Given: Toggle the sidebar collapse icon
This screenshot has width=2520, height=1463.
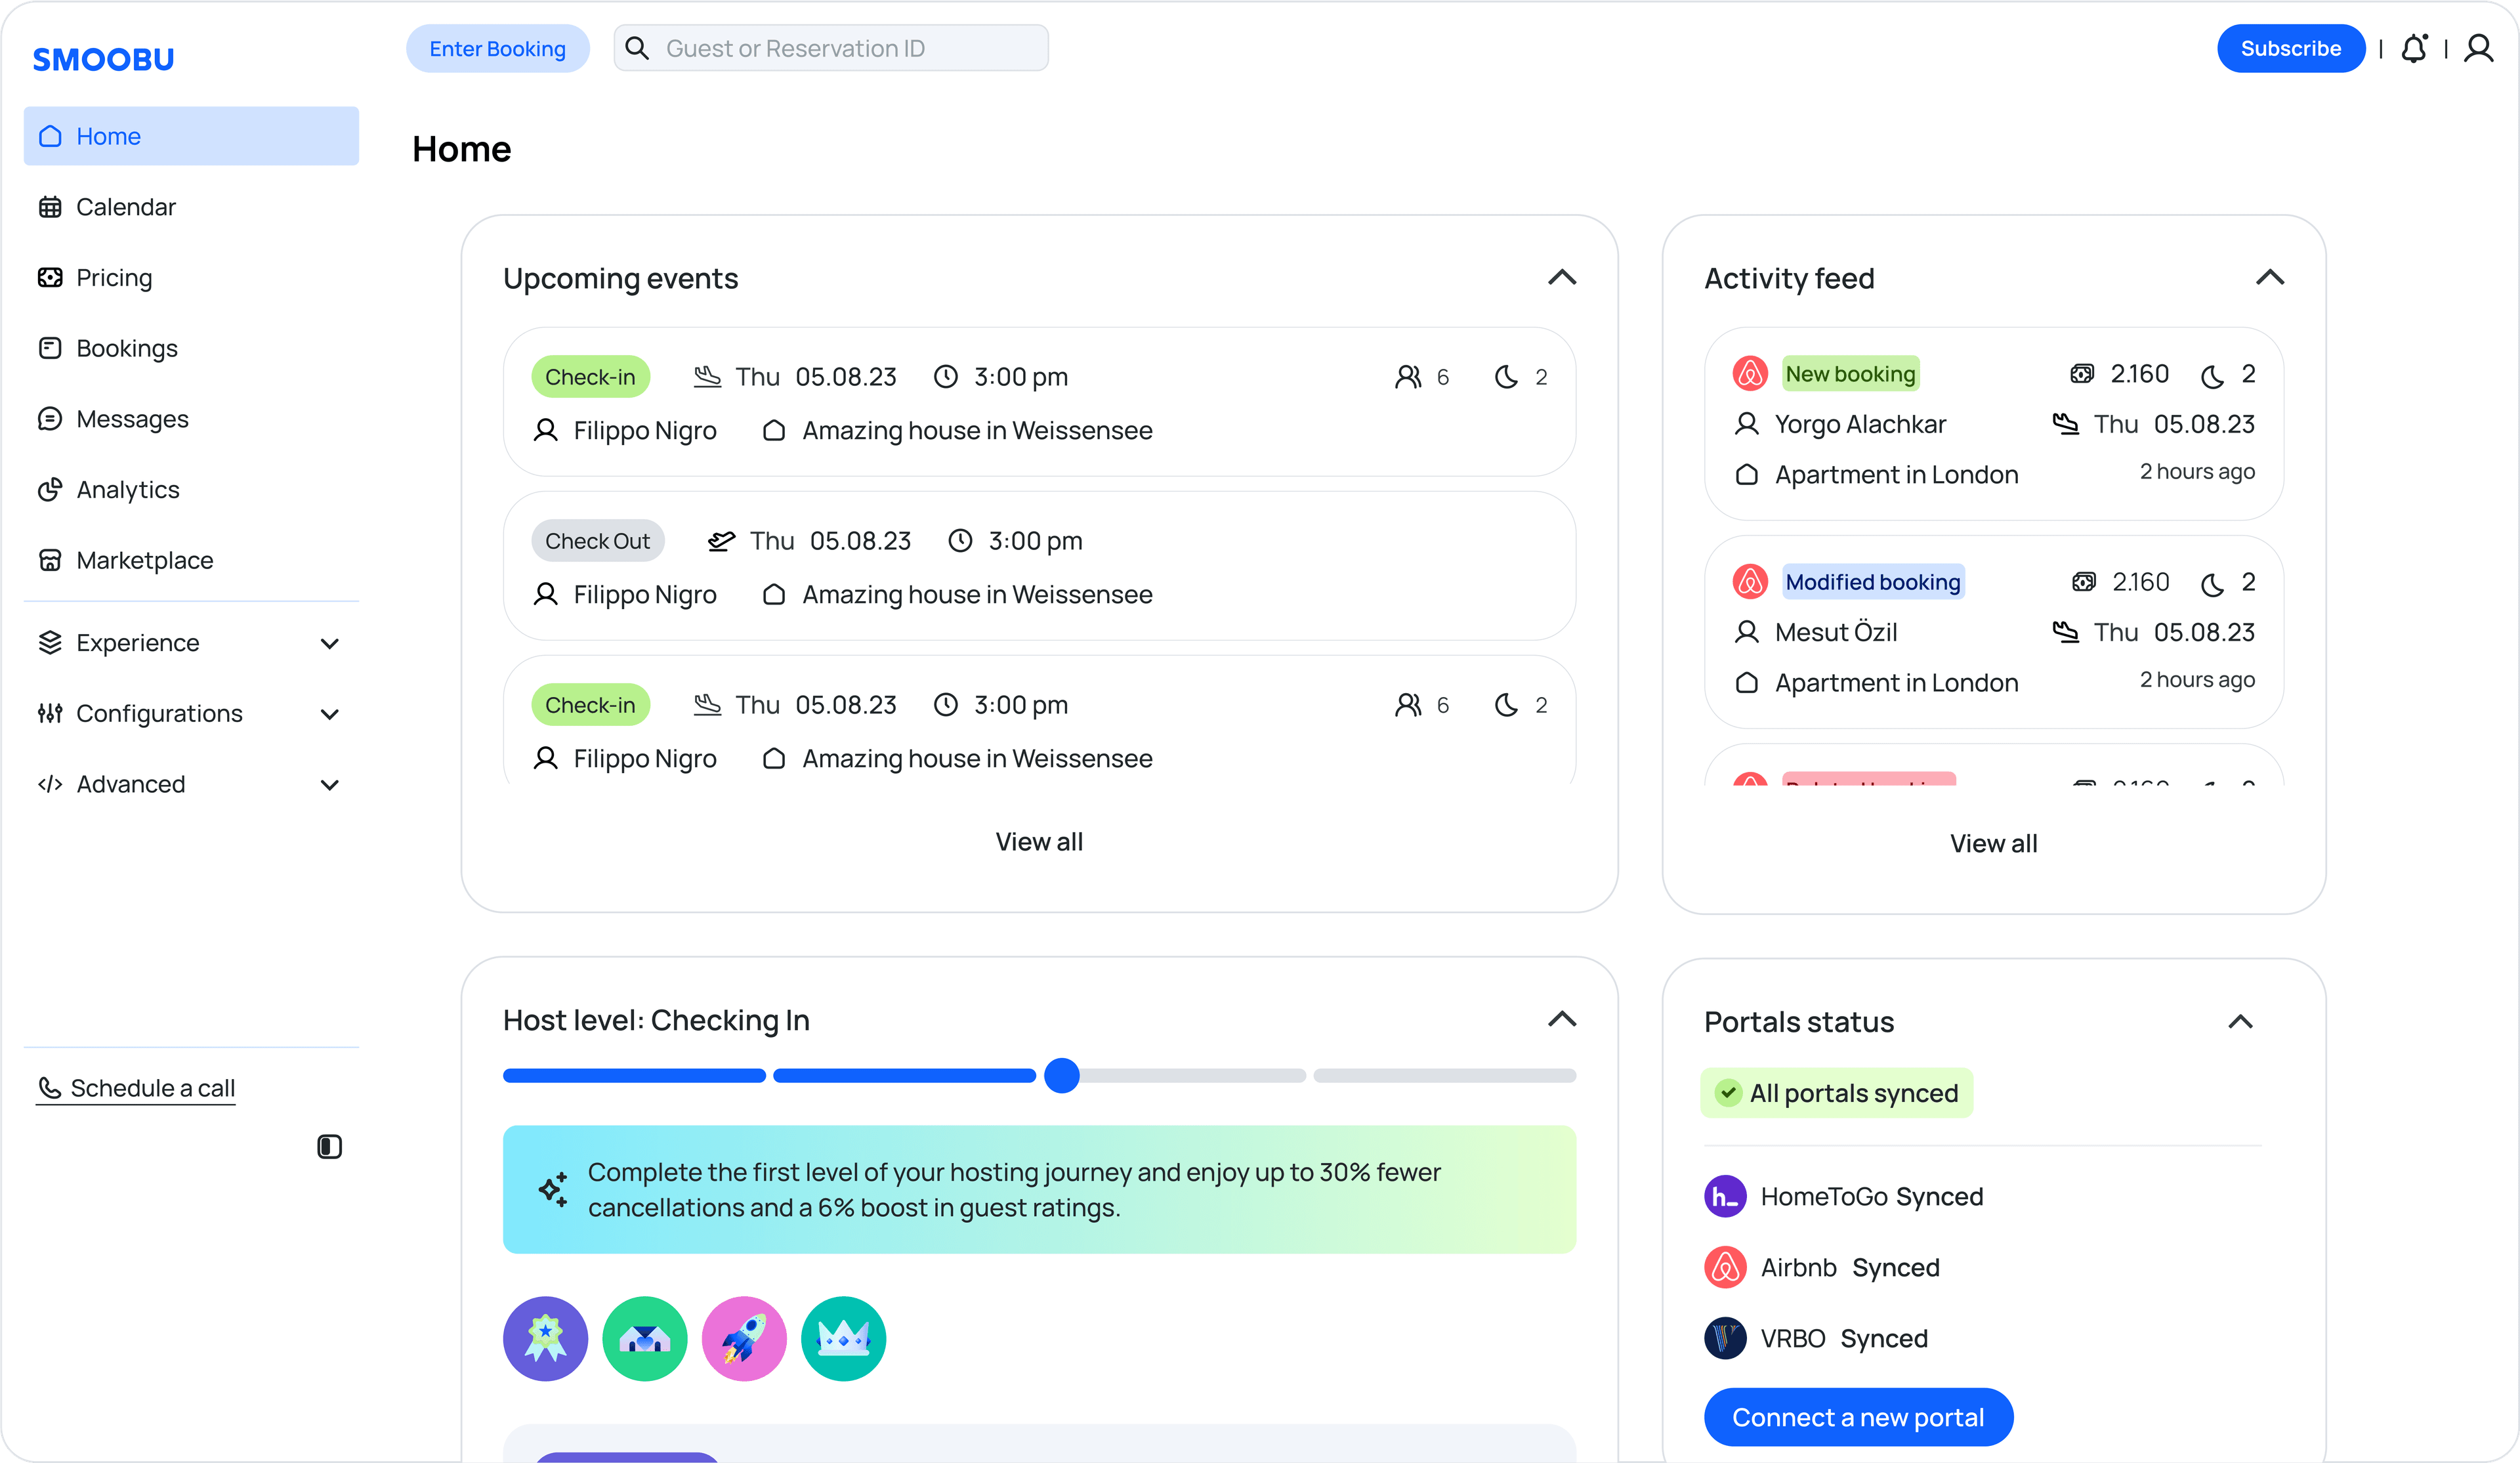Looking at the screenshot, I should tap(329, 1146).
